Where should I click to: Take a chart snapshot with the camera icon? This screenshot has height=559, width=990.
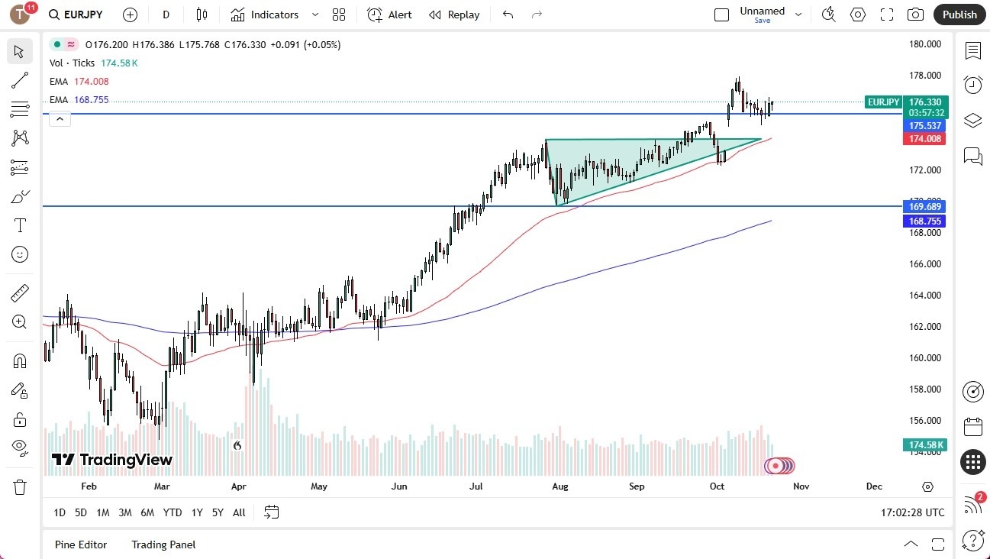(915, 15)
